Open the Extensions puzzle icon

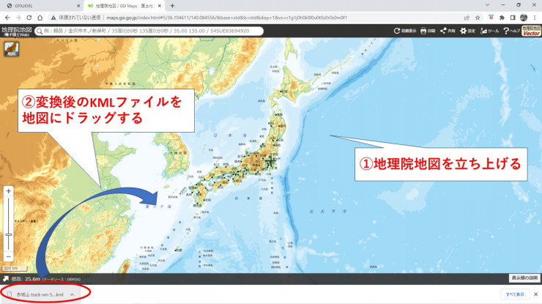point(502,18)
